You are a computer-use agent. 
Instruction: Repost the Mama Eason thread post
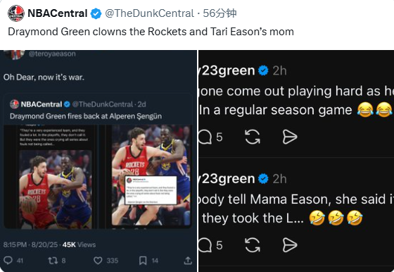[x=253, y=245]
